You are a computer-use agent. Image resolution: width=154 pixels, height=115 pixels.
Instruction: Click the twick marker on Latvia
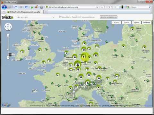[x=133, y=29]
